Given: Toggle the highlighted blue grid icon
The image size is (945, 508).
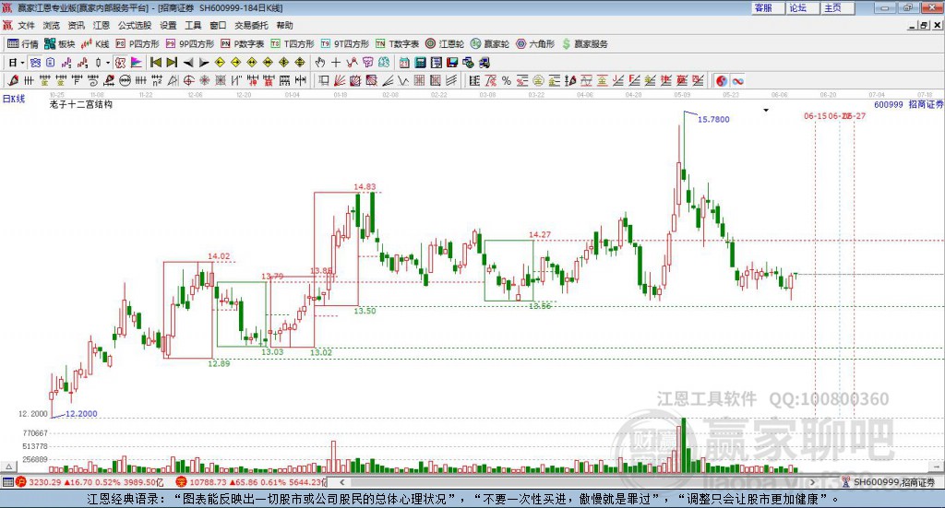Looking at the screenshot, I should [x=36, y=63].
